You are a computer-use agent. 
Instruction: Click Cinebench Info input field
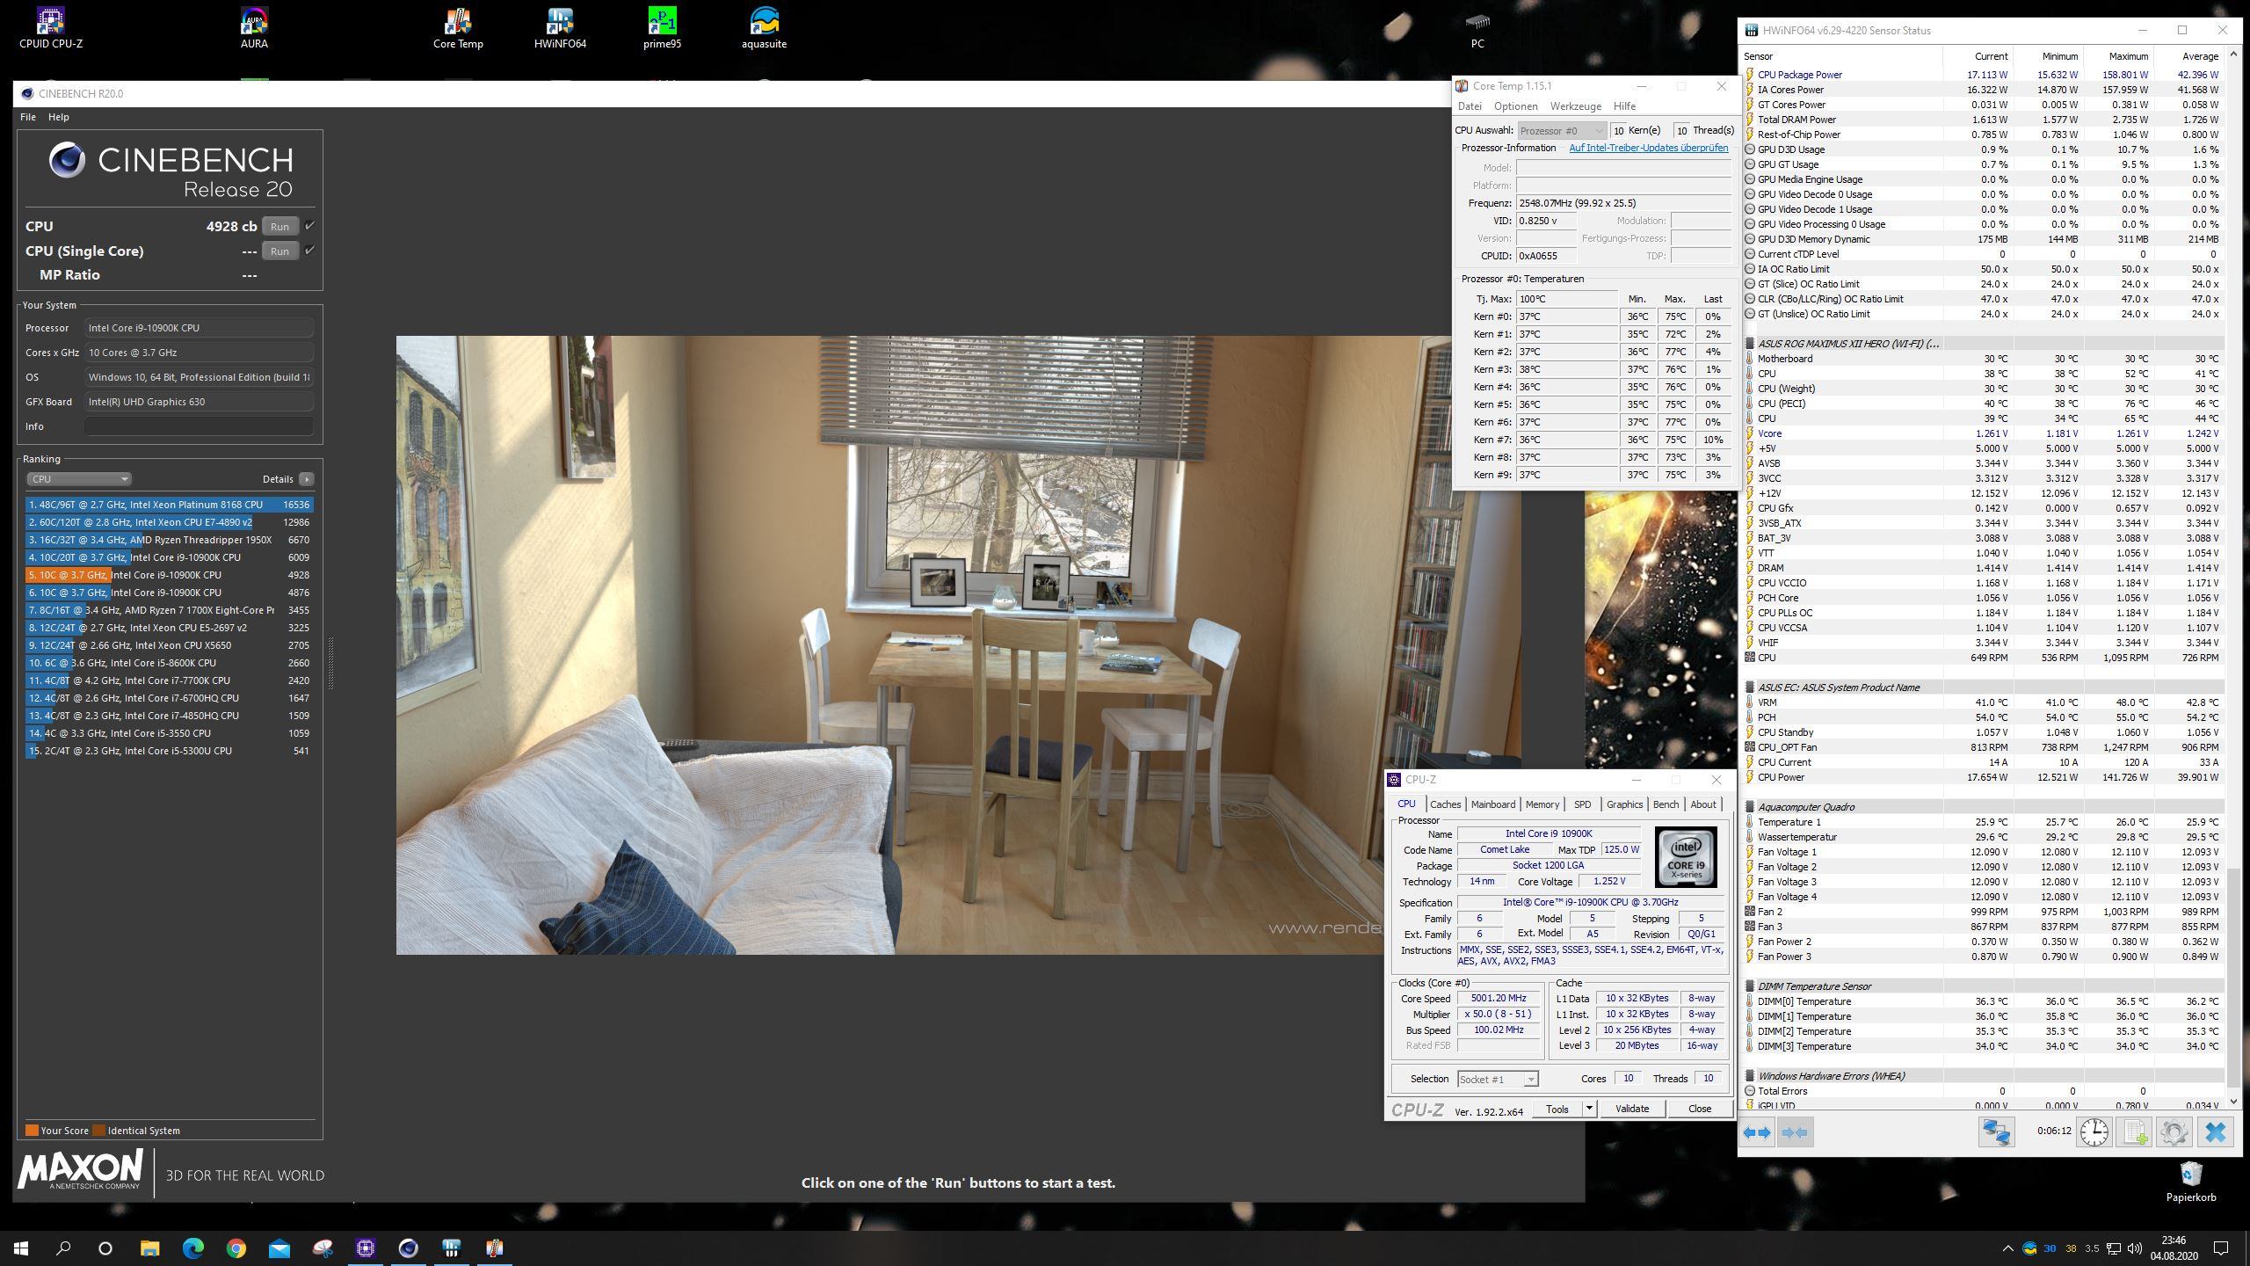point(199,426)
